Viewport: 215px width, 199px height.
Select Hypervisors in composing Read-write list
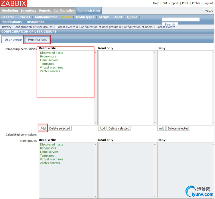click(48, 56)
